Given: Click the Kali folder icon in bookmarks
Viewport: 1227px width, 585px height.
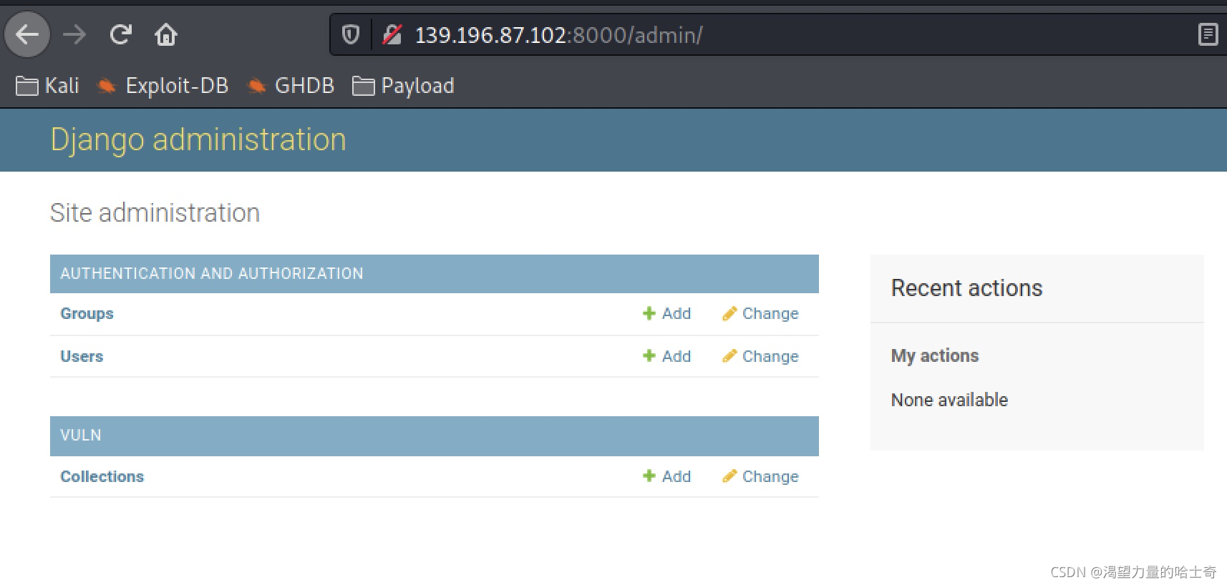Looking at the screenshot, I should 27,87.
